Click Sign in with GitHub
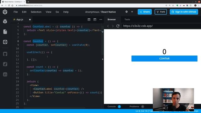This screenshot has height=113, width=201. point(184,12)
